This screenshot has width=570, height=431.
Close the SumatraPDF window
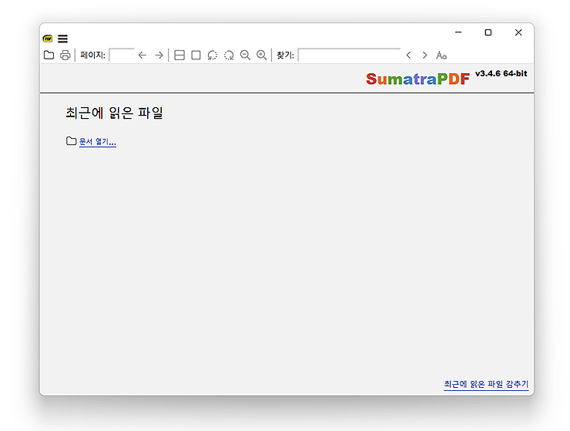518,32
